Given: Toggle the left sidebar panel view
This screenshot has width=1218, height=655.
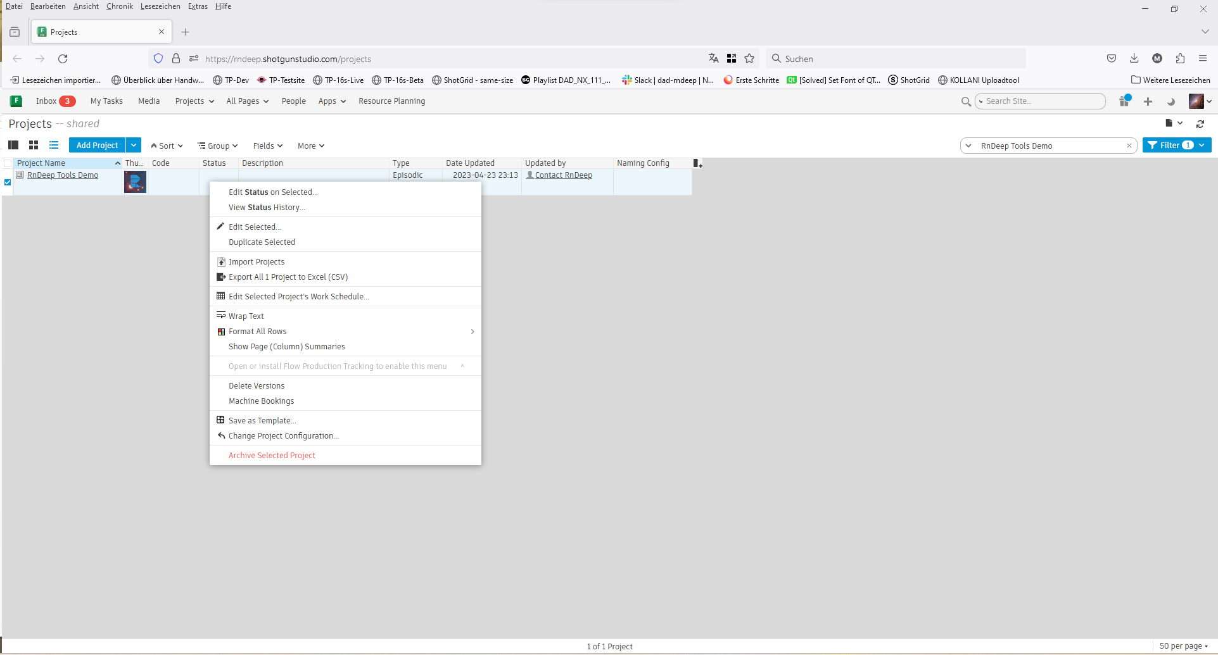Looking at the screenshot, I should [x=13, y=146].
